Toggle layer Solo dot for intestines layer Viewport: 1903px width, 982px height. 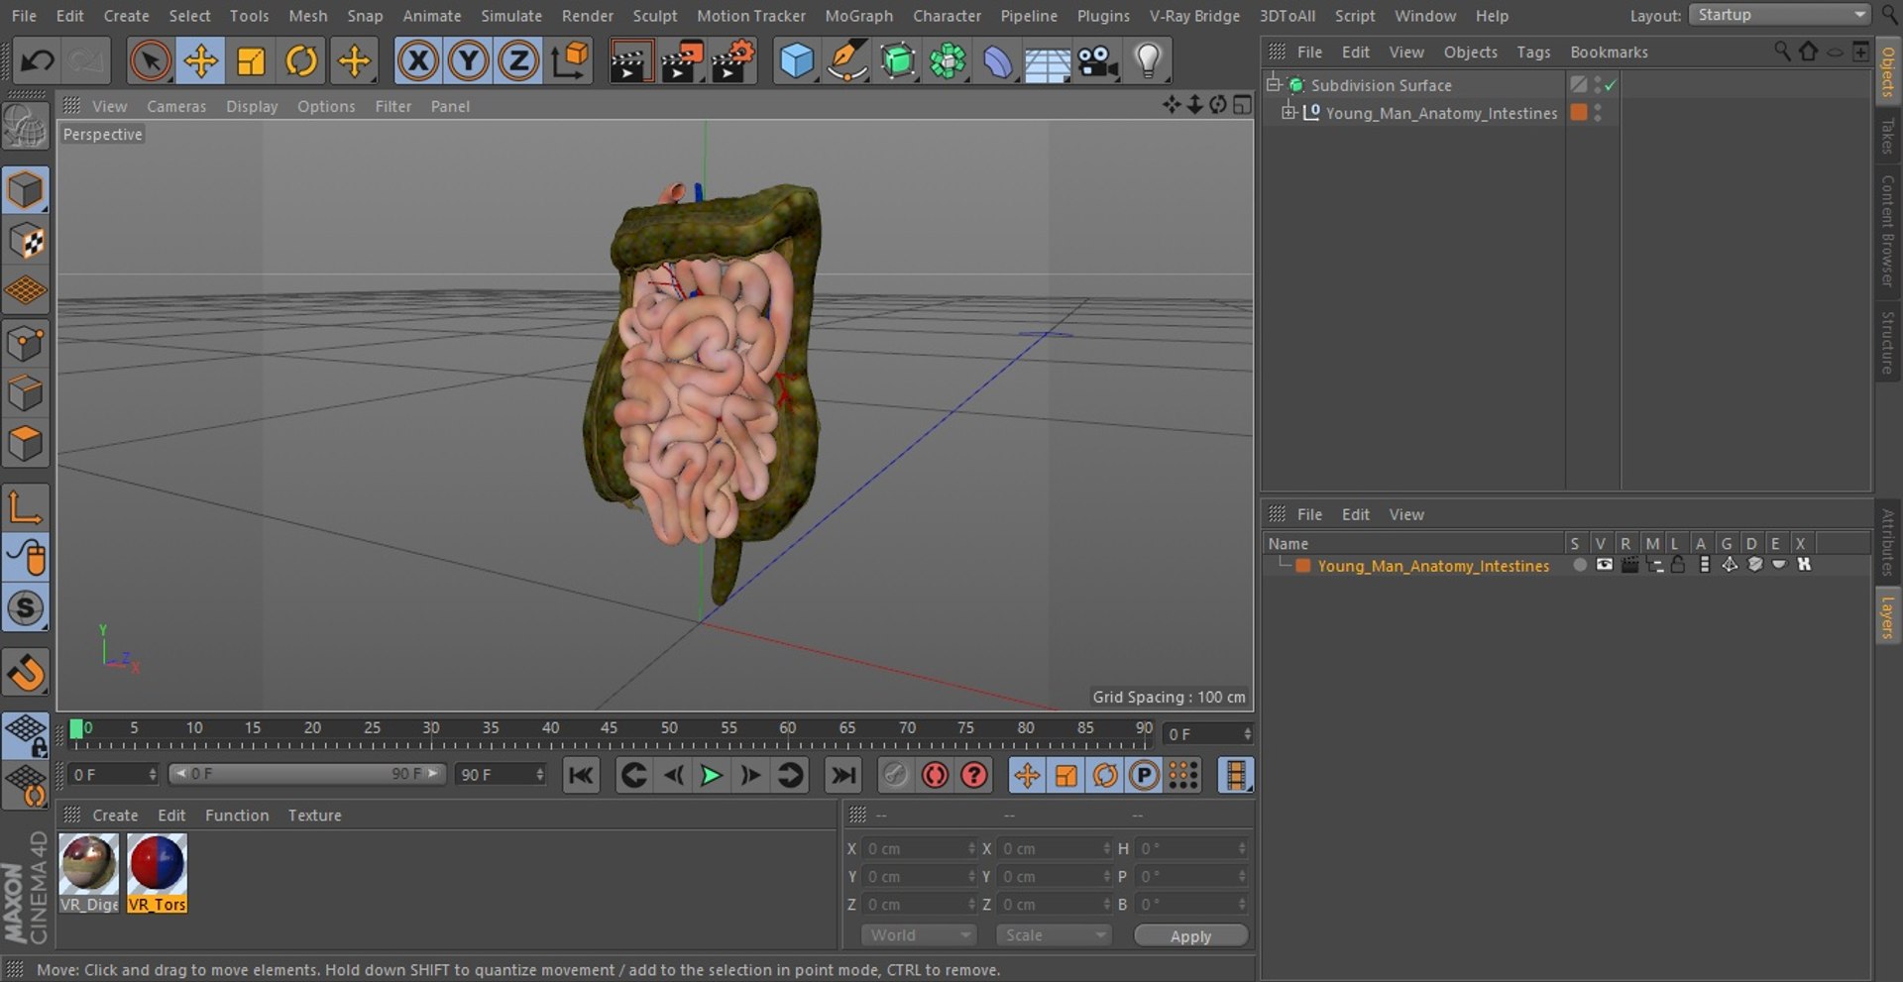click(1579, 565)
